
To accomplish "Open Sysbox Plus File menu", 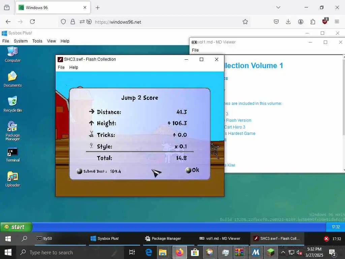I will click(5, 41).
